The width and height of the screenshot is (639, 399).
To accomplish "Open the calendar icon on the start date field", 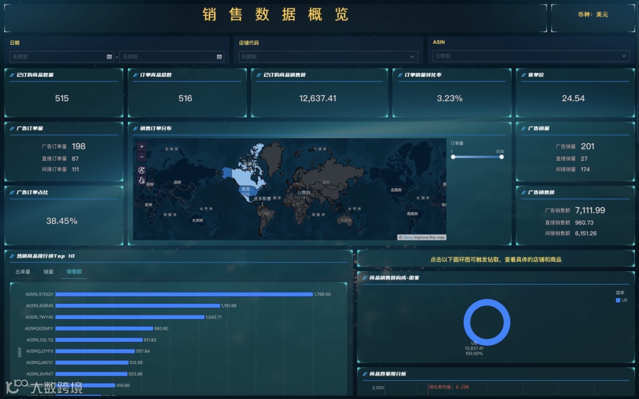I will pos(110,56).
